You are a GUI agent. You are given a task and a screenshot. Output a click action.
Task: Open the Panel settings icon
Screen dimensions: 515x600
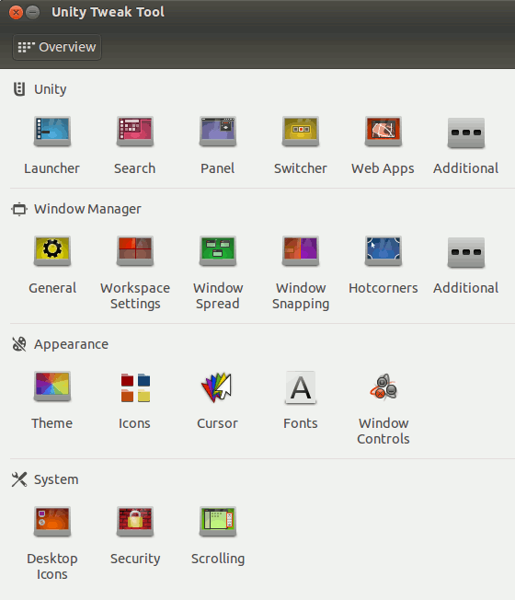click(218, 132)
